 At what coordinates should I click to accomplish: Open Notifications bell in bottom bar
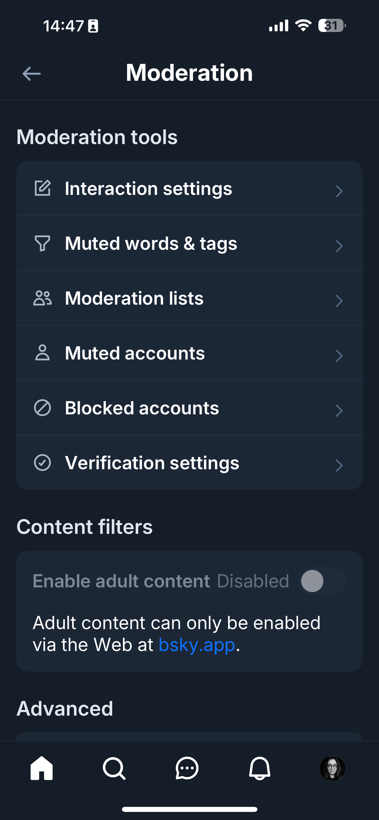(259, 768)
